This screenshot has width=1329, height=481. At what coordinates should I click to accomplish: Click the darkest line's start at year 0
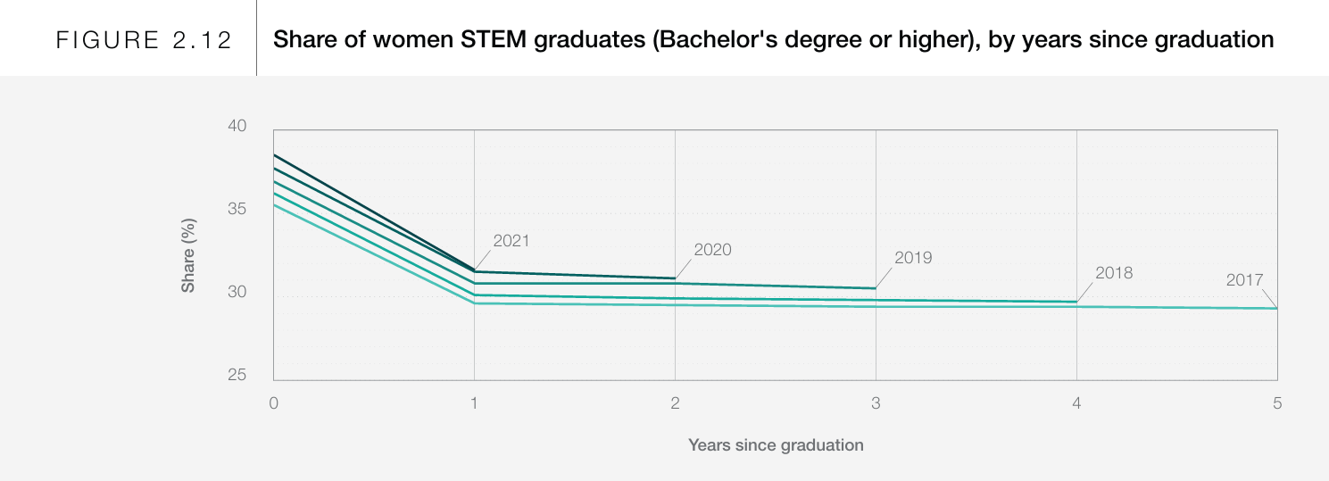[x=274, y=155]
